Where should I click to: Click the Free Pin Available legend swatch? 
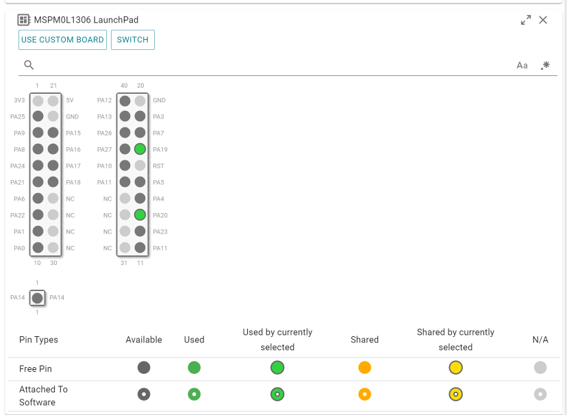point(144,368)
